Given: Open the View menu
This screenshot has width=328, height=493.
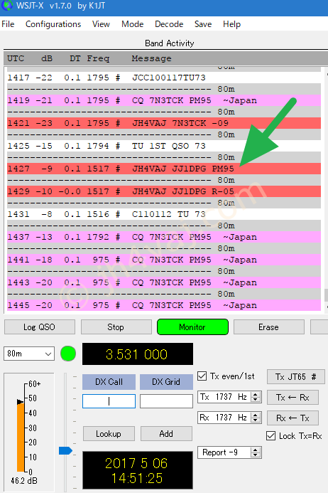Looking at the screenshot, I should tap(101, 24).
